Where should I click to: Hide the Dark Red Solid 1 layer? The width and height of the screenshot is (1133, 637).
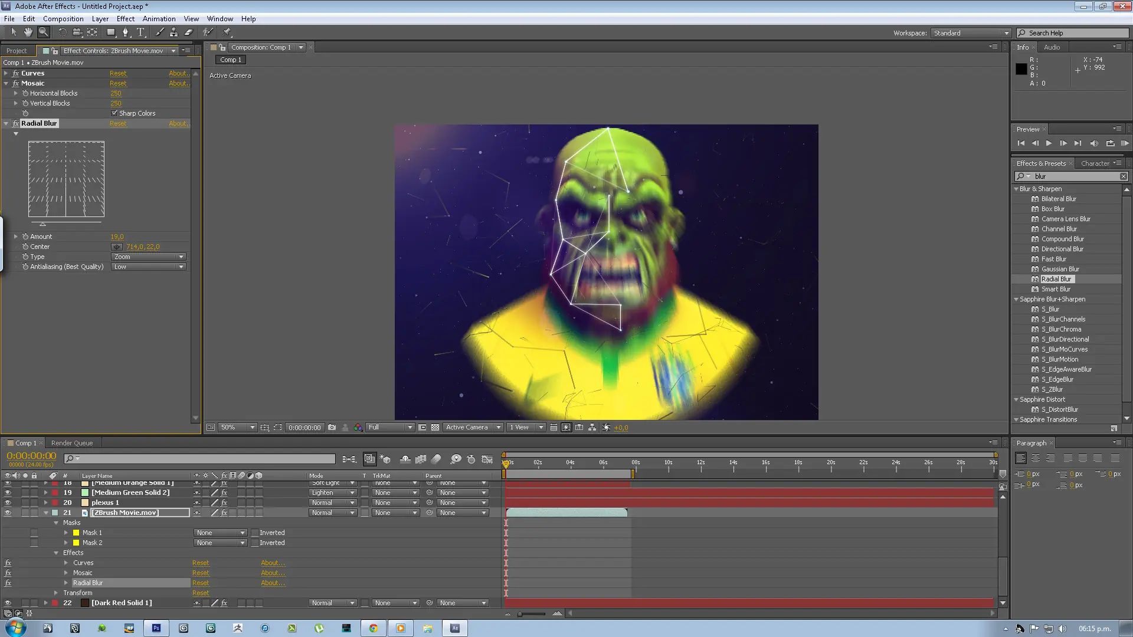[x=8, y=603]
